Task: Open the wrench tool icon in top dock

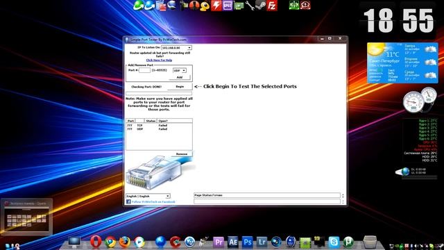Action: pos(250,6)
